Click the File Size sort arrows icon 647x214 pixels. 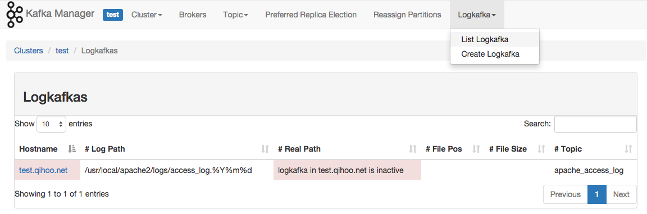click(542, 149)
